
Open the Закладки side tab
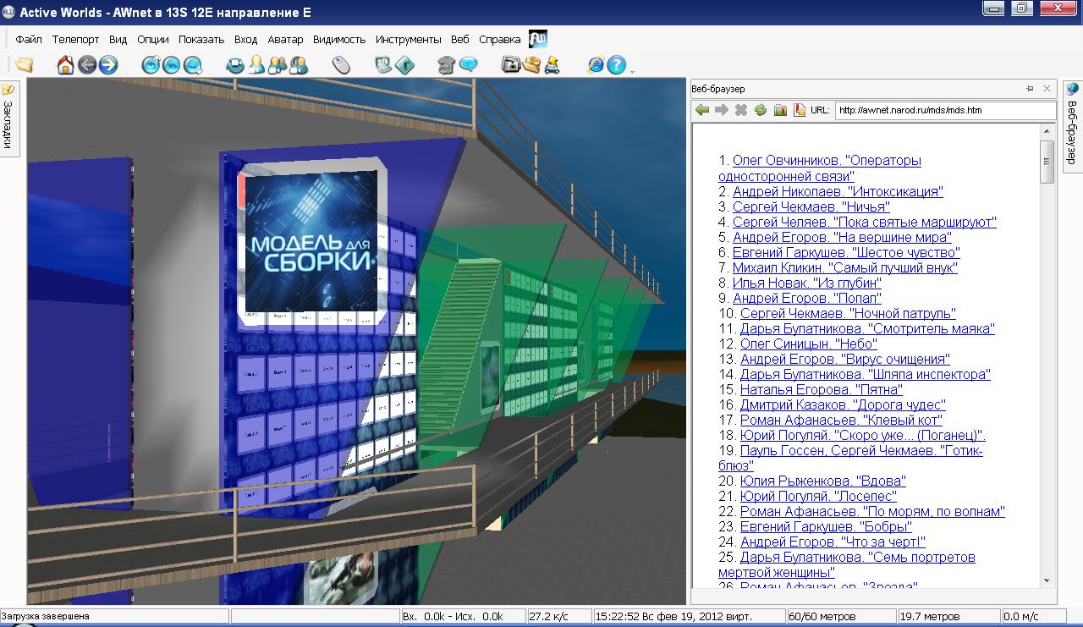(8, 118)
